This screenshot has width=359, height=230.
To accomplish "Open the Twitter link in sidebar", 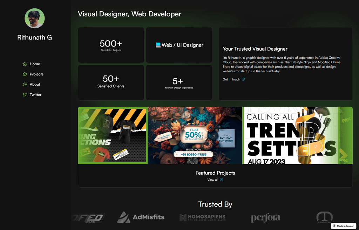I will (32, 95).
